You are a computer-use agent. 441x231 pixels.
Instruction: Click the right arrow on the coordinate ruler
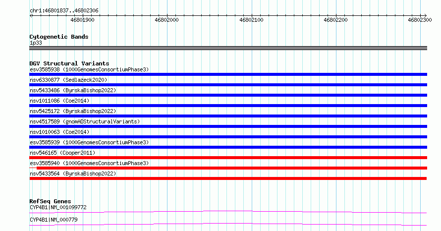tap(425, 16)
